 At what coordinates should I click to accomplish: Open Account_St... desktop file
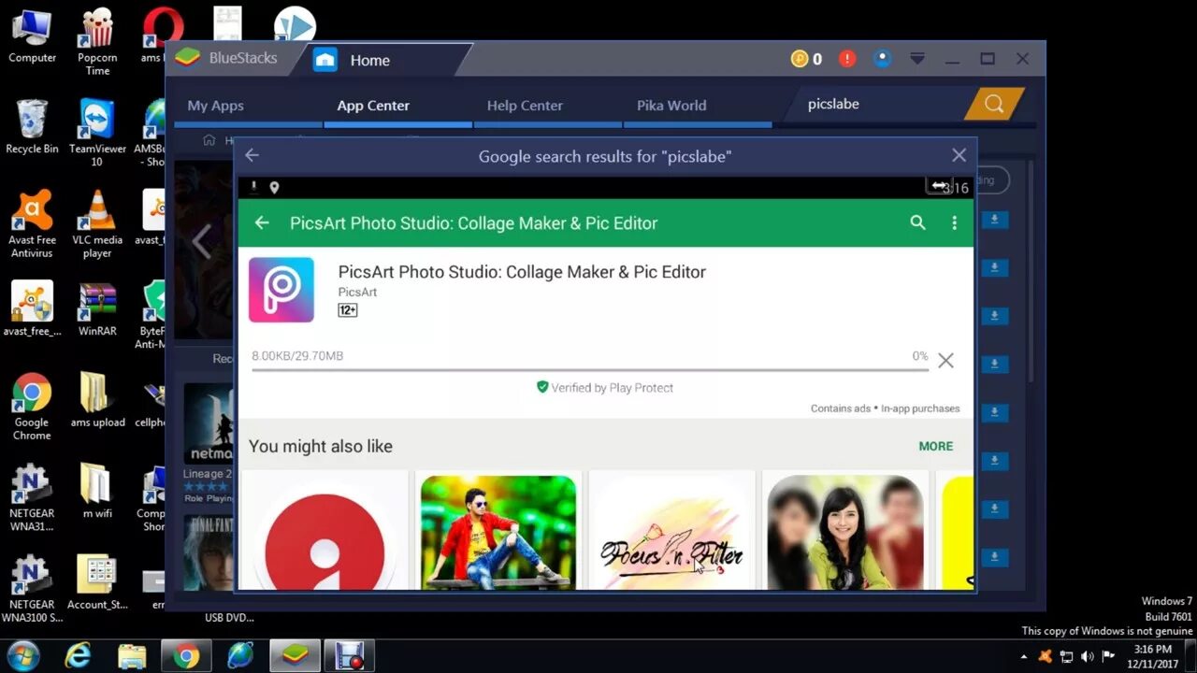point(97,583)
